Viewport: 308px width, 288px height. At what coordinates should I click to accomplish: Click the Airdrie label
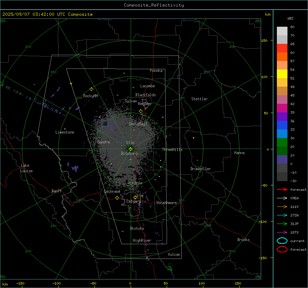(x=135, y=183)
